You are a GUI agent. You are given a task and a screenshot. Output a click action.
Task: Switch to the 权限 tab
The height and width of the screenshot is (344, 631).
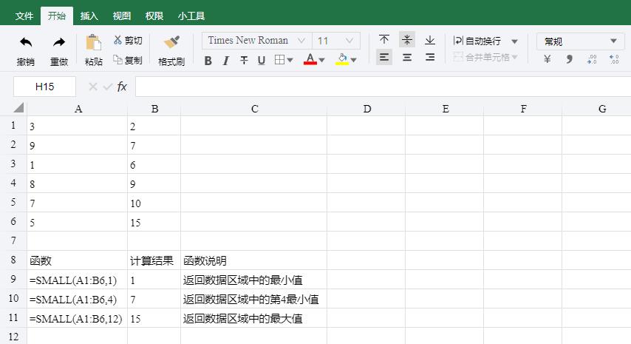154,16
